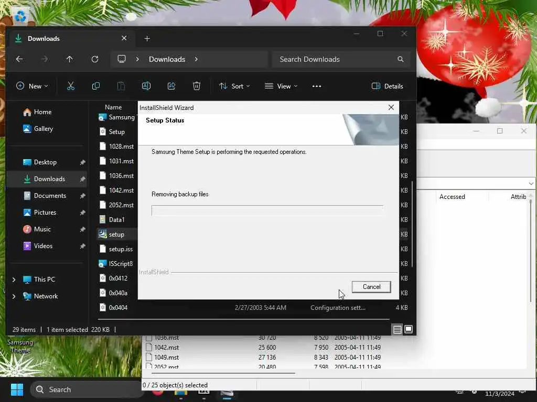537x402 pixels.
Task: Click the horizontal scrollbar in Downloads file list
Action: click(243, 319)
